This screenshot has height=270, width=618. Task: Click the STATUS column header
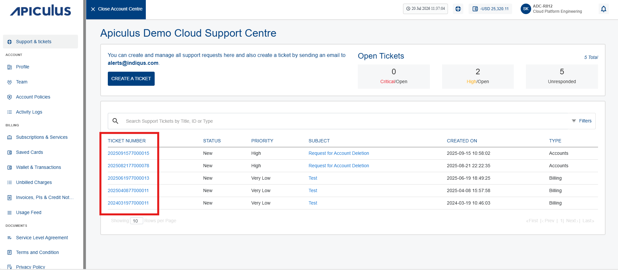point(212,141)
